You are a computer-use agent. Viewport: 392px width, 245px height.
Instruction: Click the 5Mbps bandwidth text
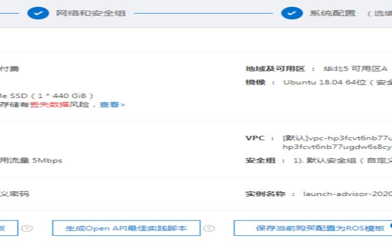pyautogui.click(x=47, y=160)
